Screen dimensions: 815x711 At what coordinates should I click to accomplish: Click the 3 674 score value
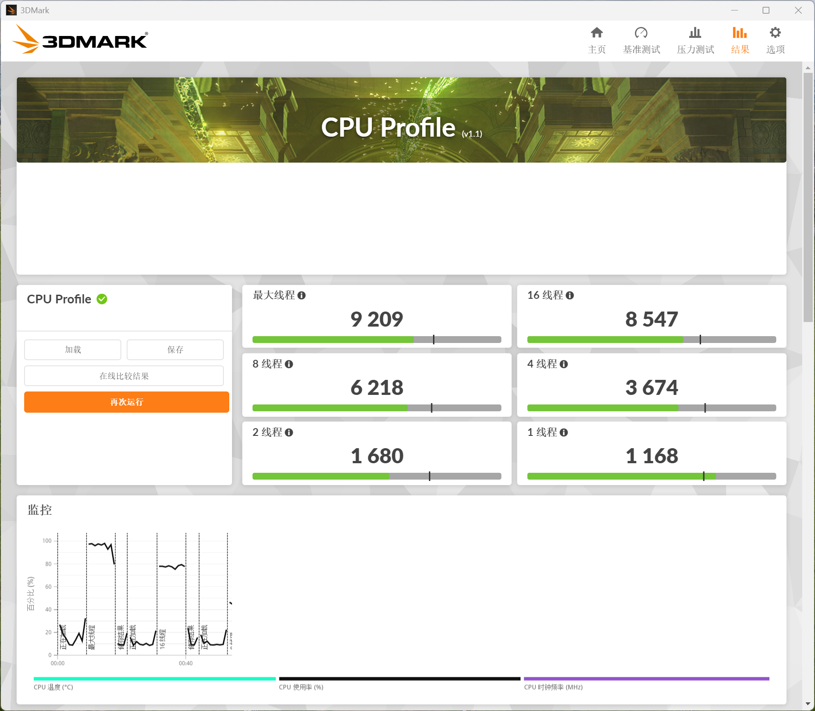(x=652, y=388)
